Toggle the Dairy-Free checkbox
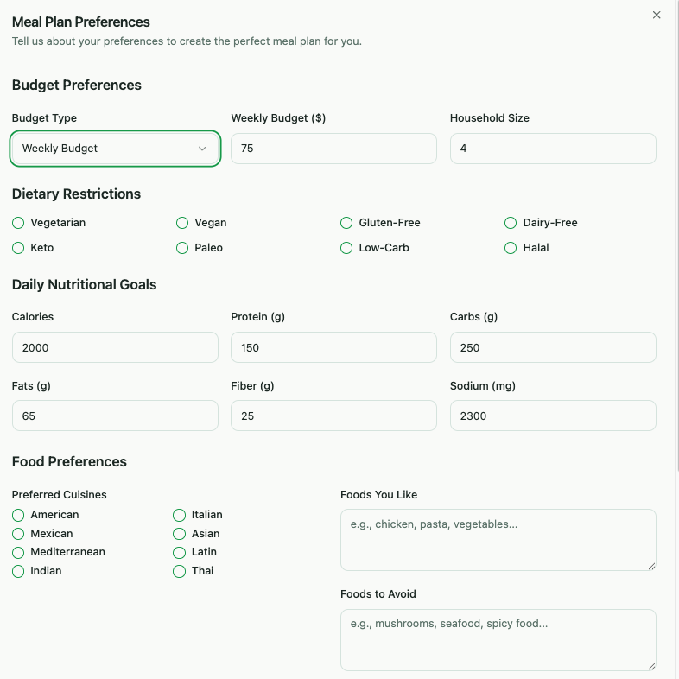The image size is (679, 679). (511, 223)
